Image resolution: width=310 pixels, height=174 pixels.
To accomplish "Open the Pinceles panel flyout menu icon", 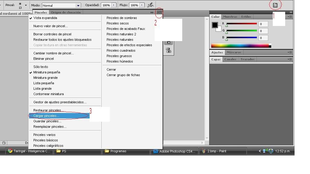I will (x=159, y=12).
